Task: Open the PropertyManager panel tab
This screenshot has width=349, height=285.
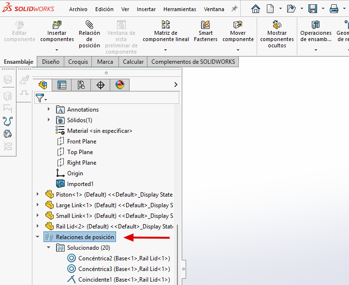Action: (x=62, y=85)
